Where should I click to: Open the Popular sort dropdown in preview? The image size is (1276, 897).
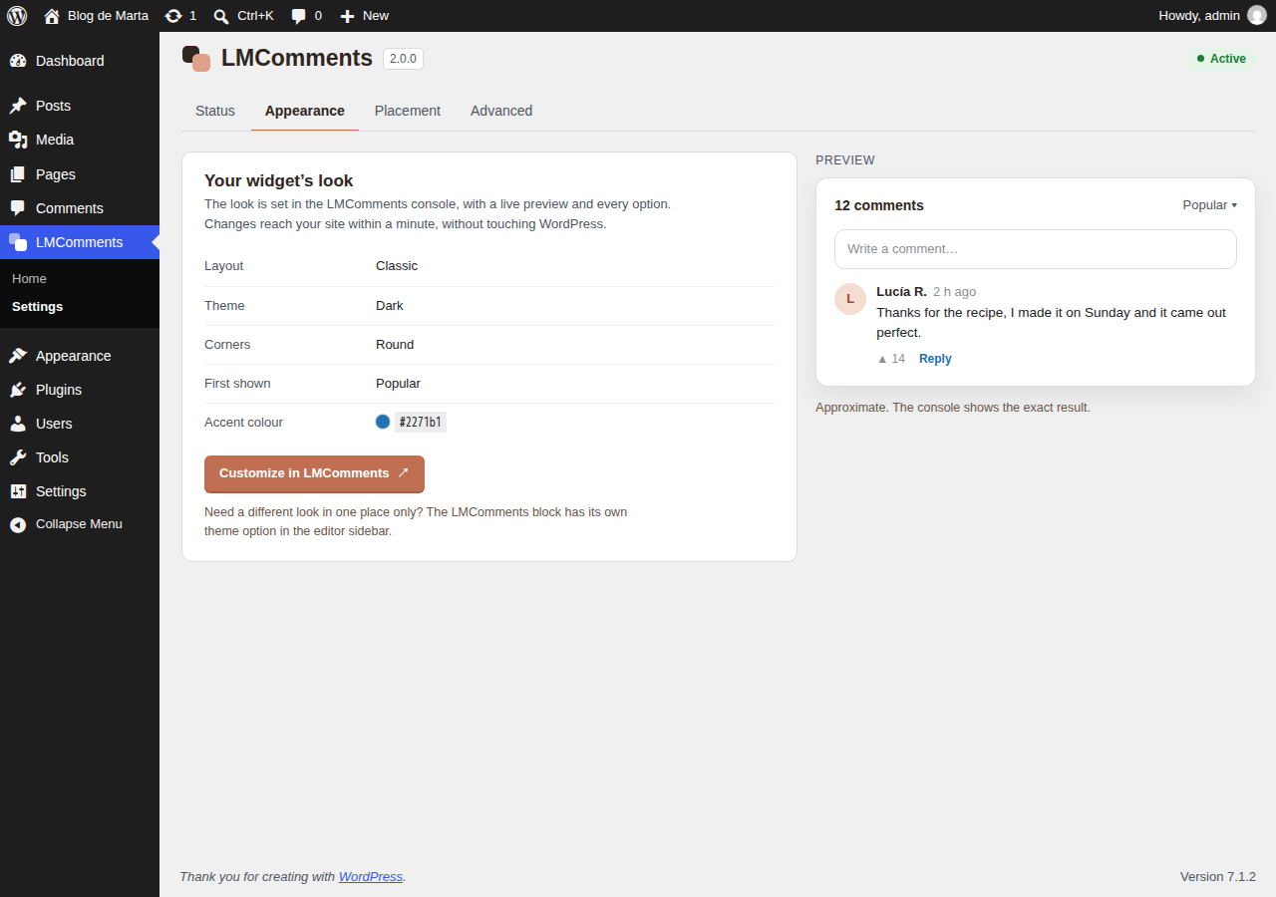pyautogui.click(x=1209, y=205)
